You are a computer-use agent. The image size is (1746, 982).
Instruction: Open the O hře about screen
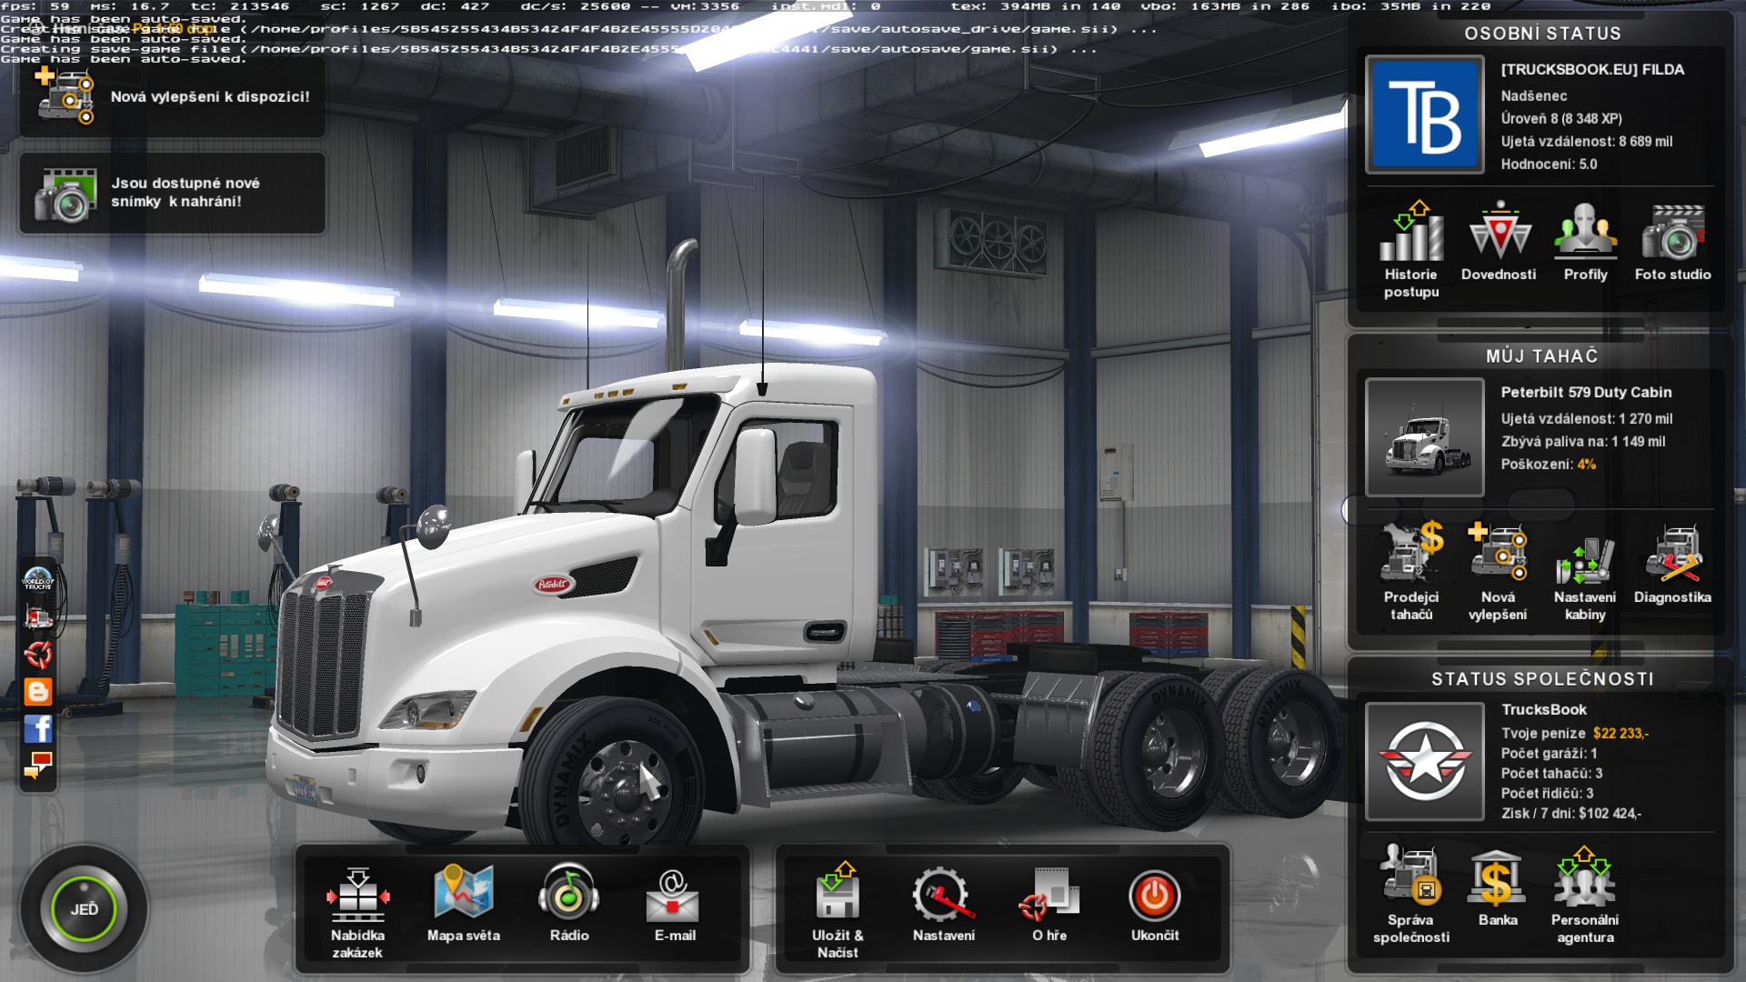[x=1049, y=904]
